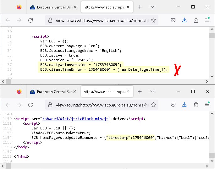
Task: Expand list all tabs chevron, bottom window
Action: pyautogui.click(x=152, y=91)
